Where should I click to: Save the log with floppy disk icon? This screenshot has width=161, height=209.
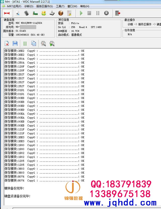(x=15, y=44)
